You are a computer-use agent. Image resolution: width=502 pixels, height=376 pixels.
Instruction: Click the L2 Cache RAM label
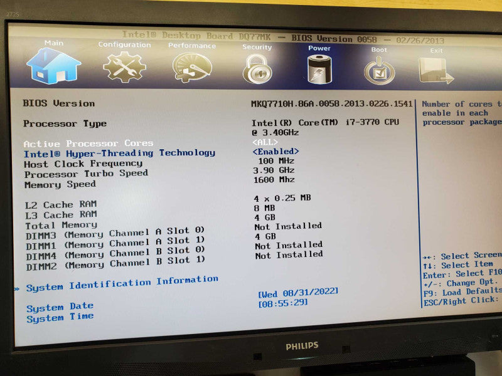coord(61,204)
